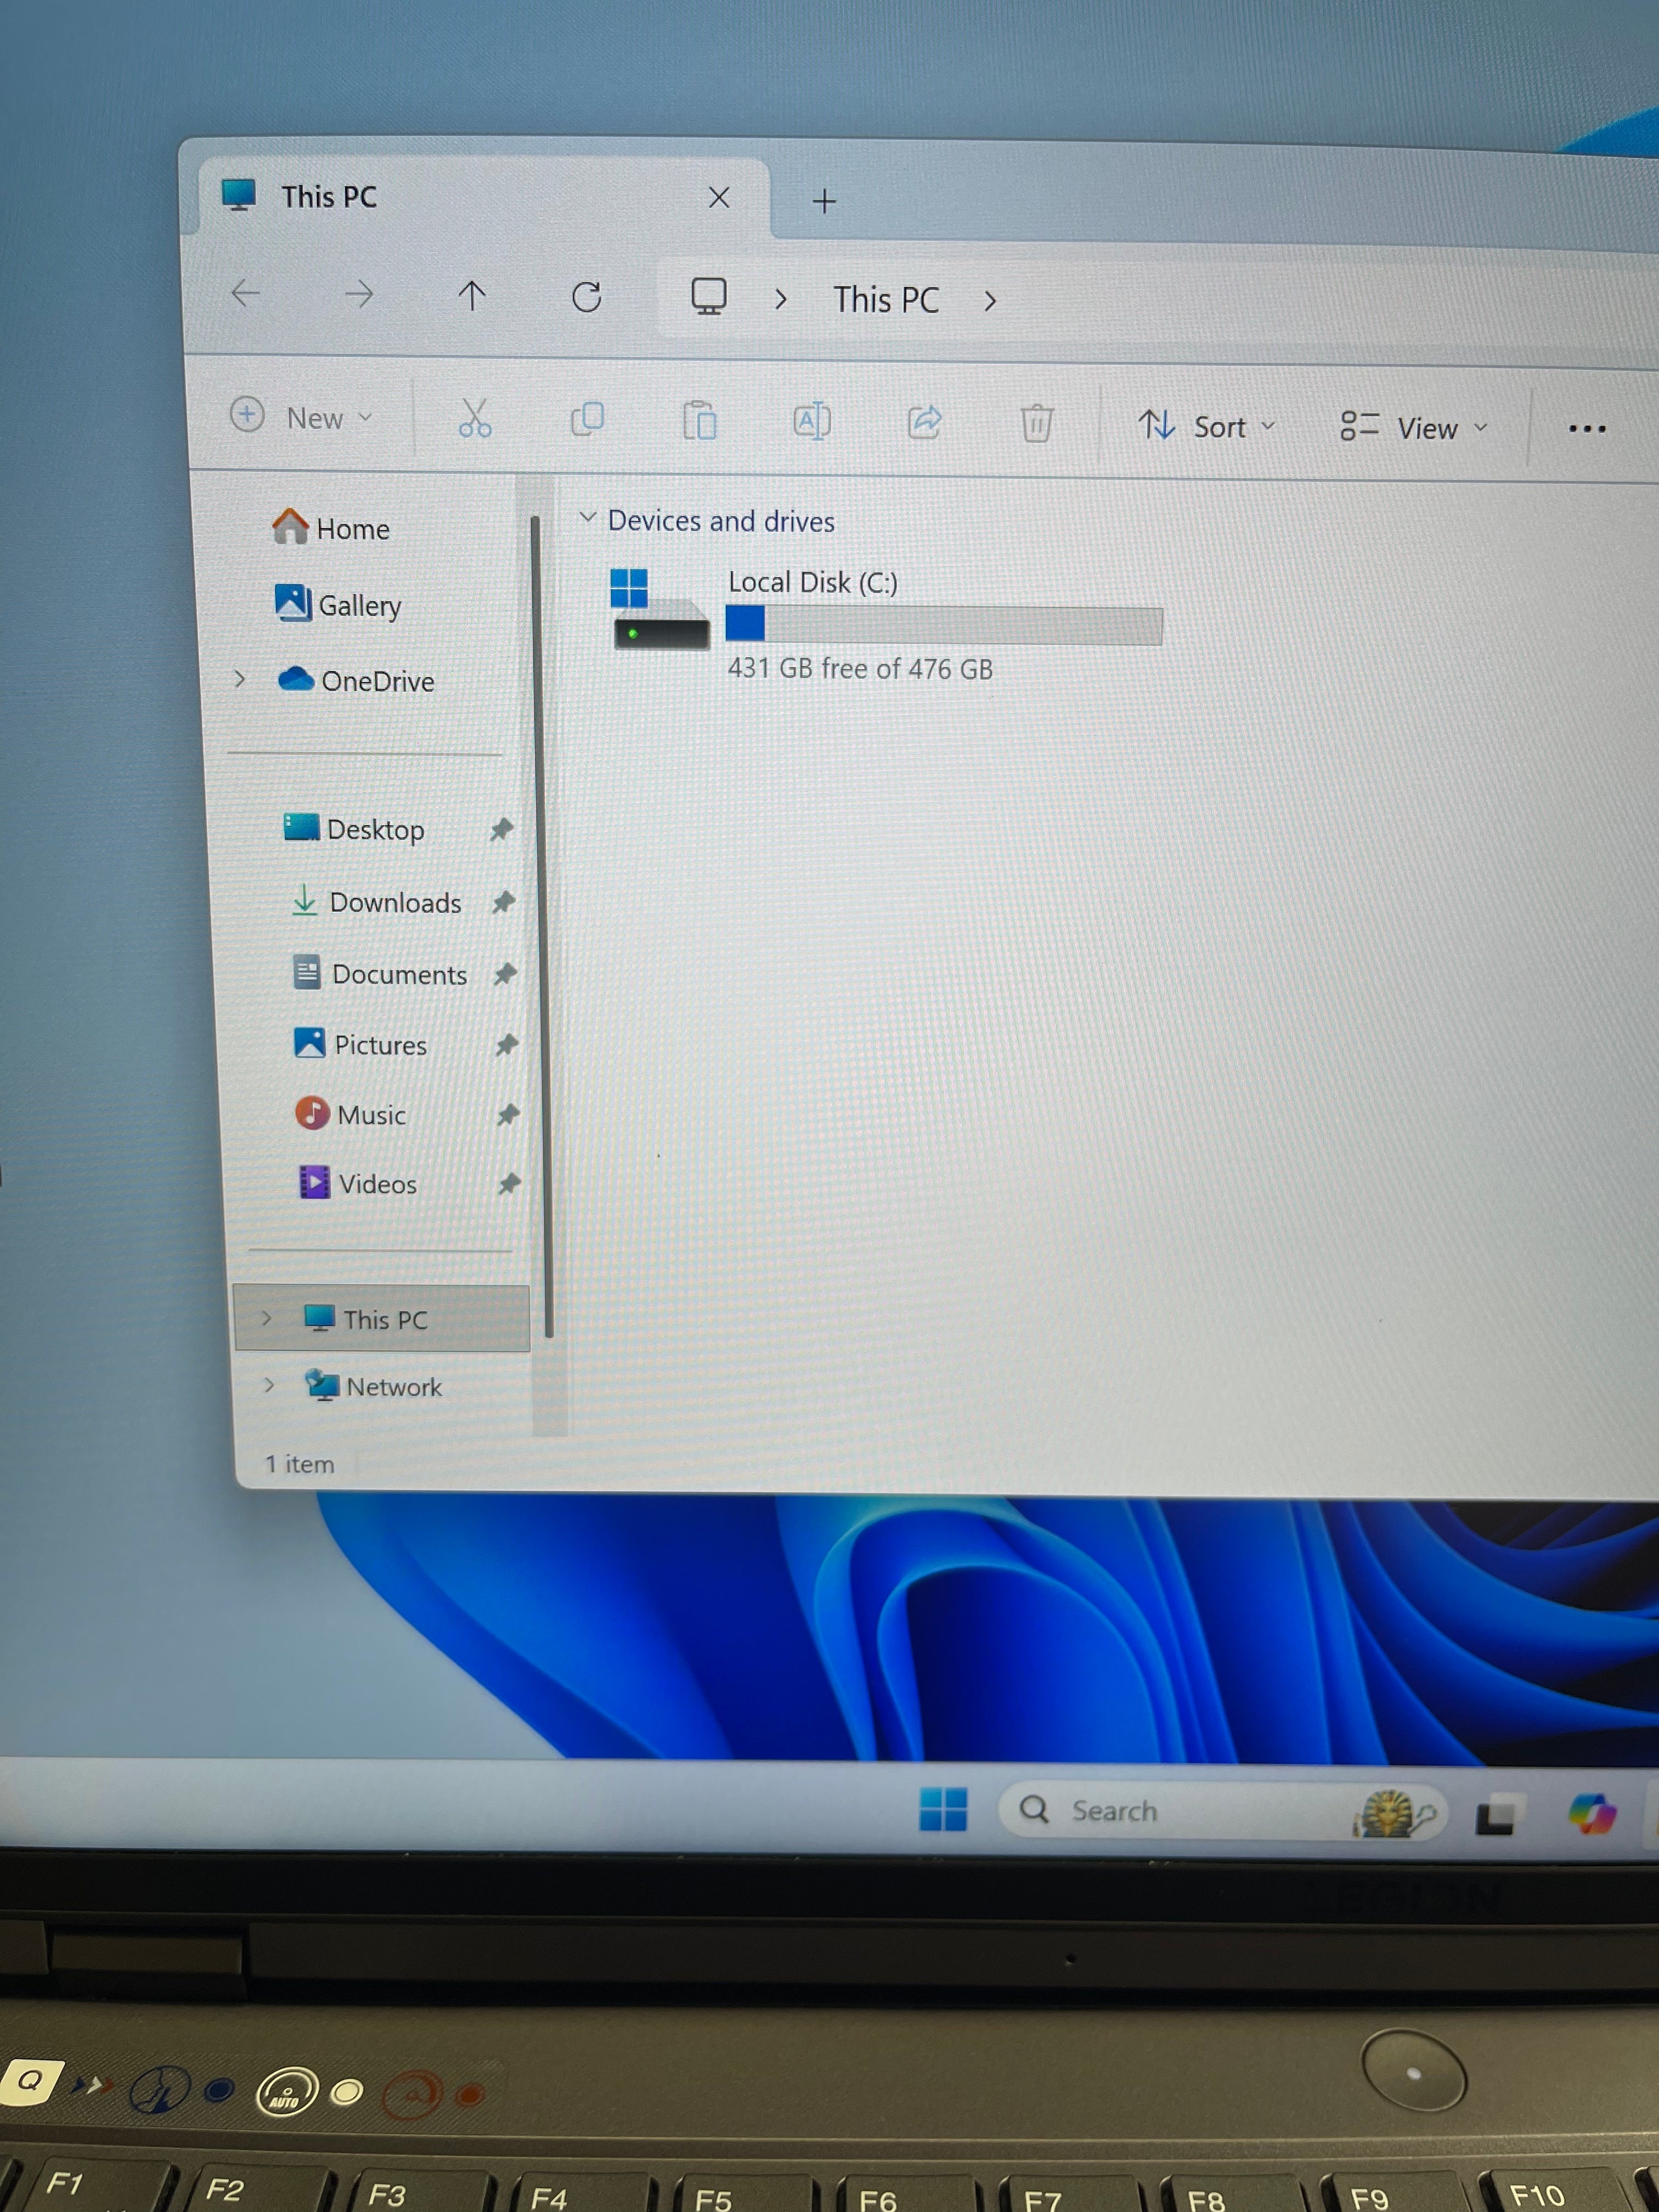Open the View dropdown menu
Viewport: 1659px width, 2212px height.
[1414, 428]
